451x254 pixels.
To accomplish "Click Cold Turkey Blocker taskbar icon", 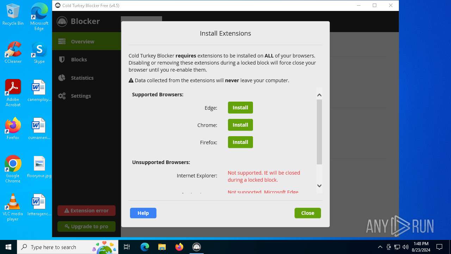I will point(197,247).
